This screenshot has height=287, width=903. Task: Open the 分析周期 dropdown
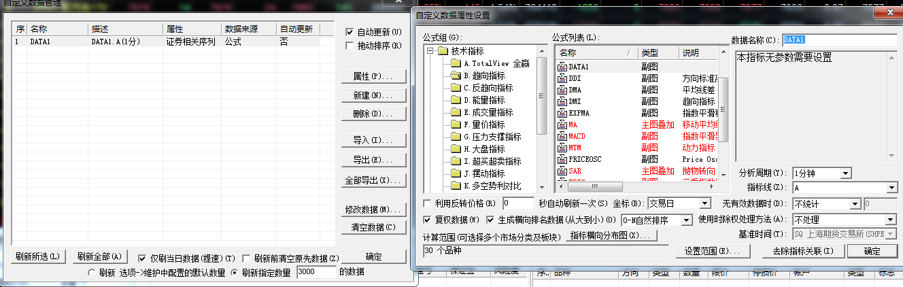tap(845, 173)
